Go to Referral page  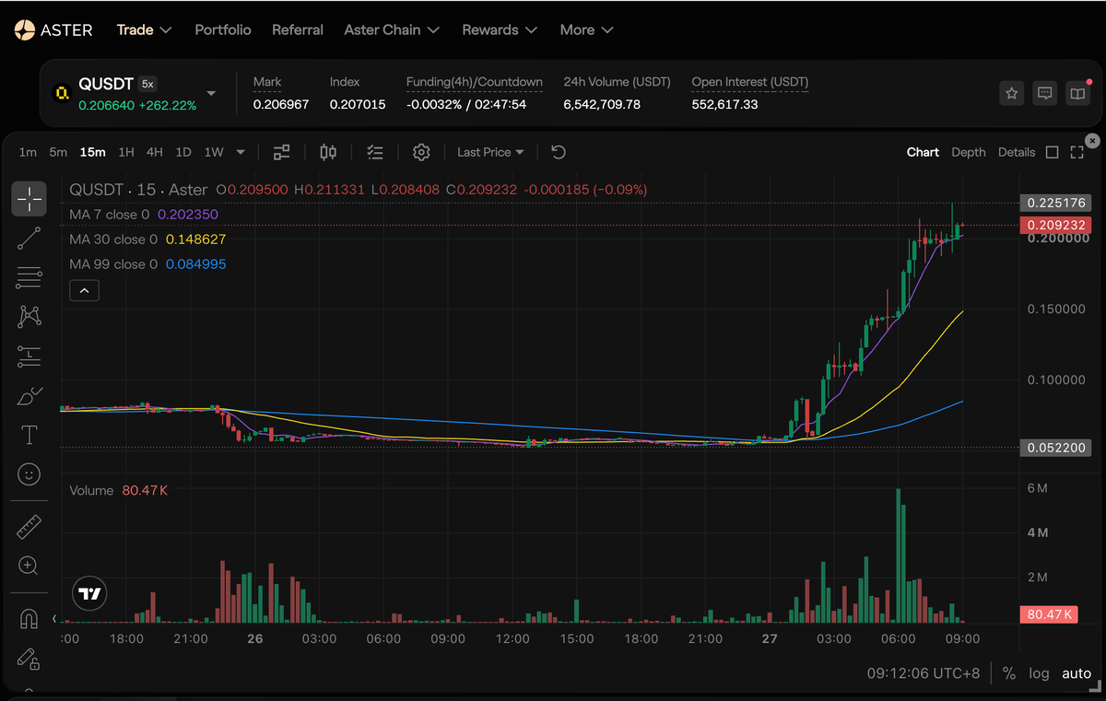pyautogui.click(x=298, y=29)
